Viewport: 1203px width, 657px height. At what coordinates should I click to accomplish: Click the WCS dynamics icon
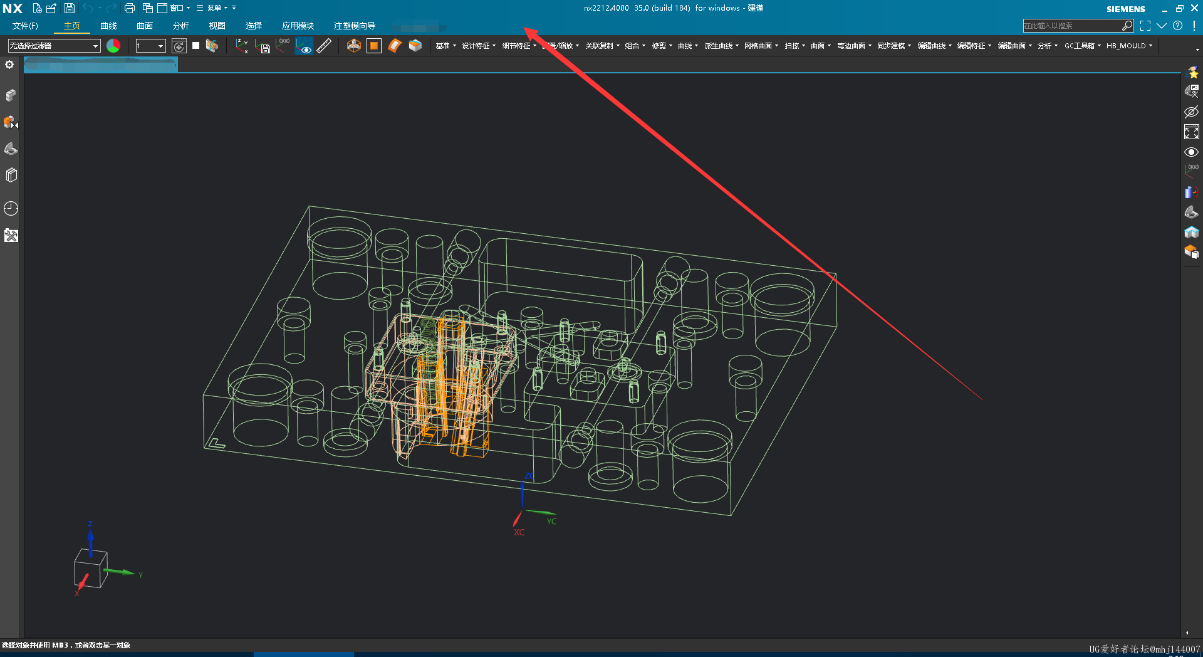(283, 45)
